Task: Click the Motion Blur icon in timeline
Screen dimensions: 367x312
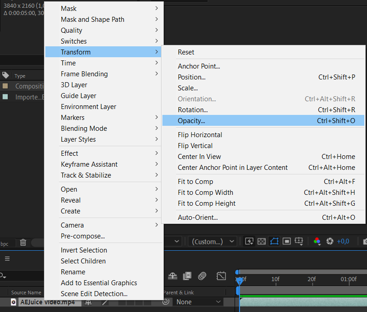Action: 202,276
